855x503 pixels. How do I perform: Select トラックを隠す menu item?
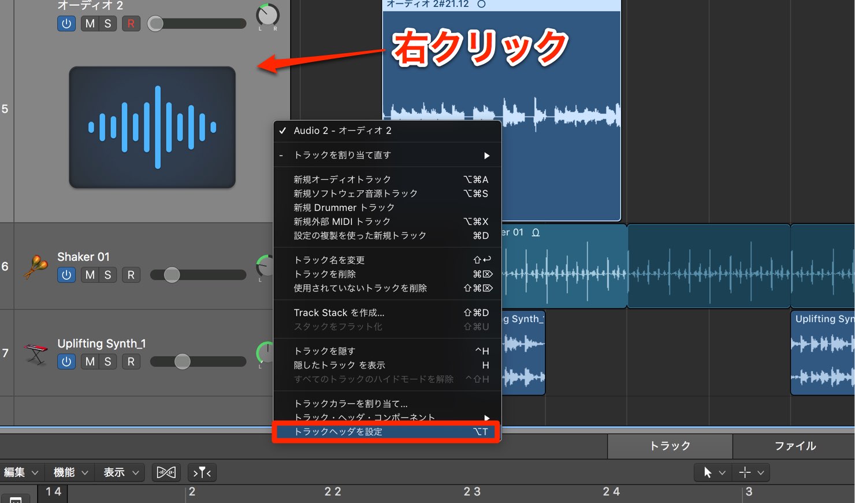(386, 351)
